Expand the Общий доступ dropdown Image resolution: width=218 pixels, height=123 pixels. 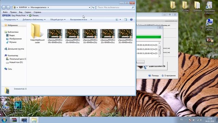58,19
